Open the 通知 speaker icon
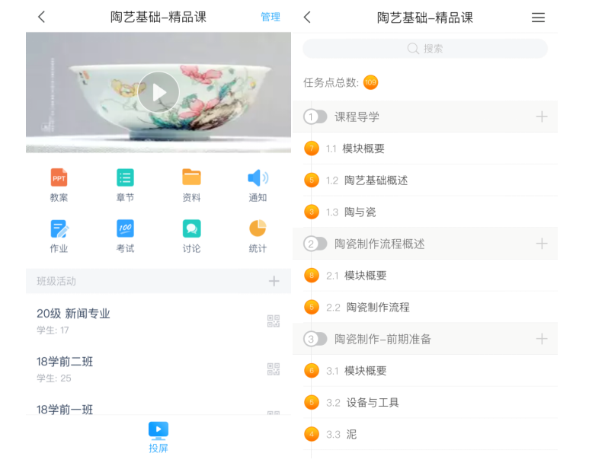Screen dimensions: 589x466 [x=258, y=177]
